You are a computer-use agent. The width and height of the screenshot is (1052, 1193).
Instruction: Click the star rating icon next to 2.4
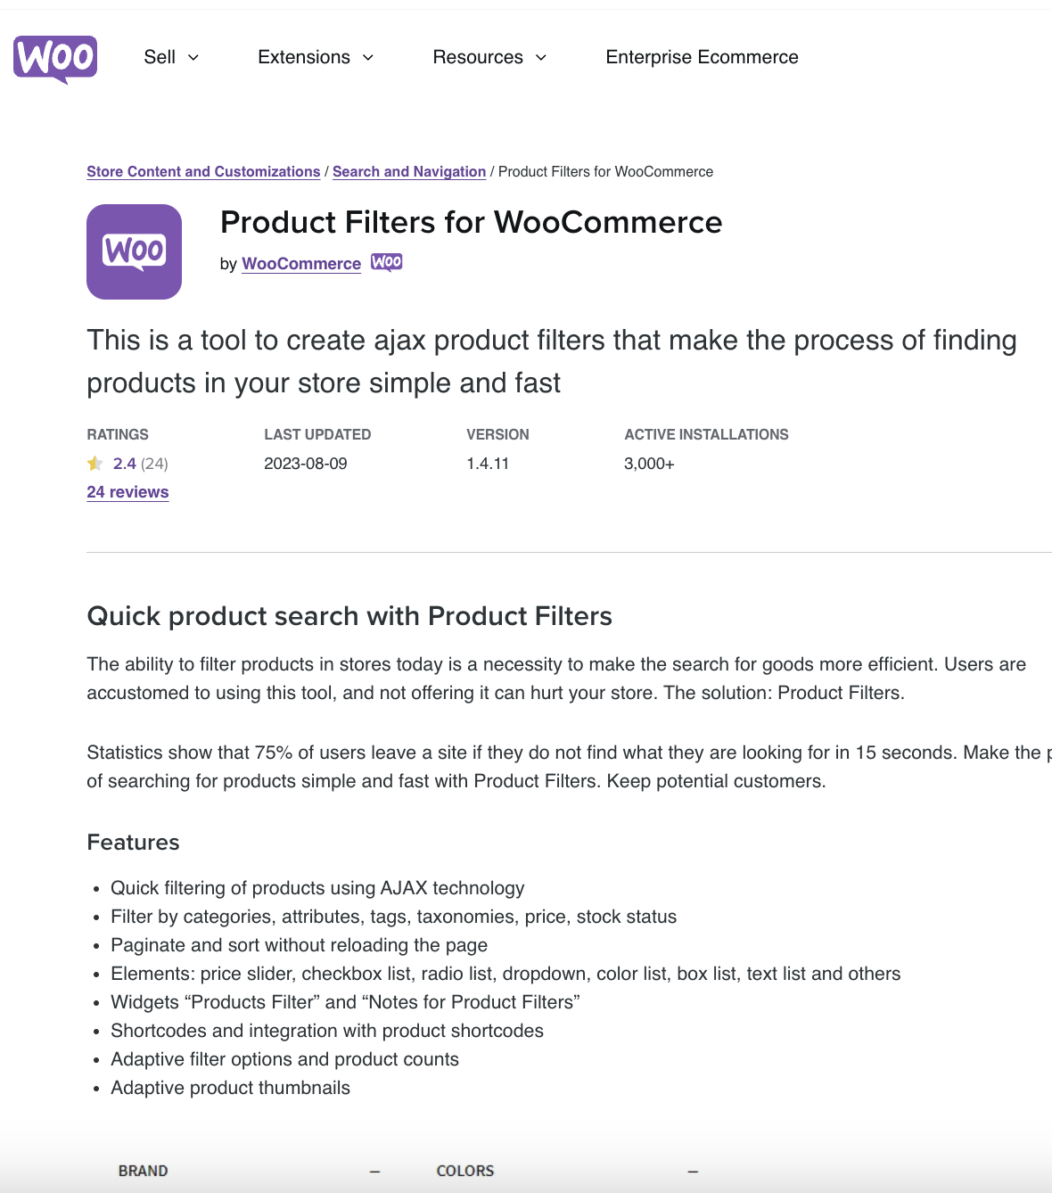[x=95, y=463]
